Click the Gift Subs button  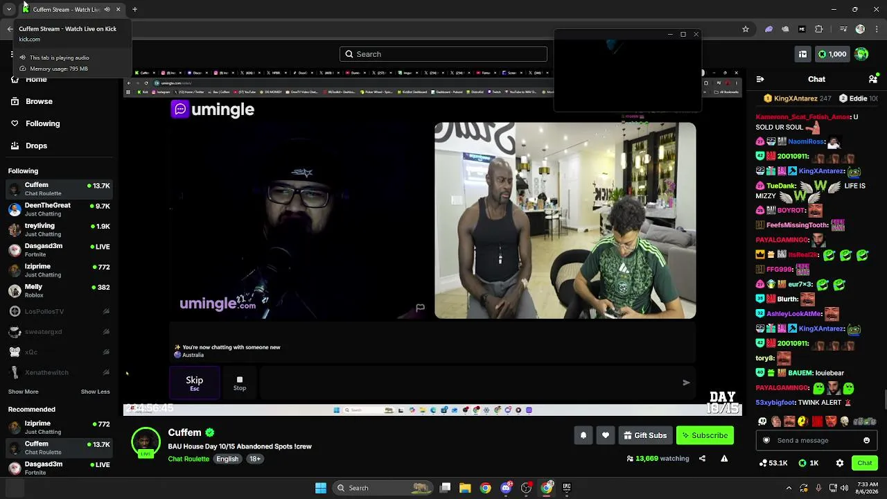(644, 435)
